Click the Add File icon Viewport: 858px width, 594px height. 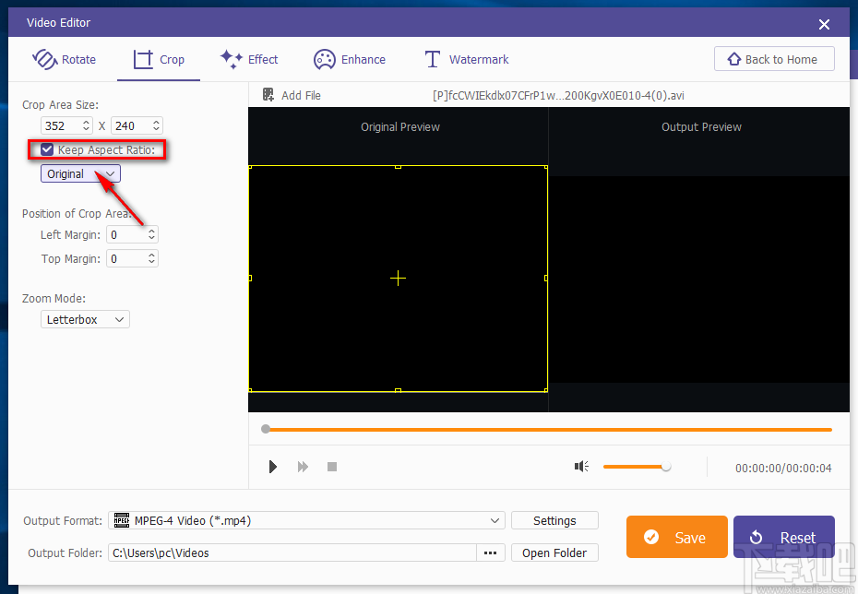tap(268, 95)
